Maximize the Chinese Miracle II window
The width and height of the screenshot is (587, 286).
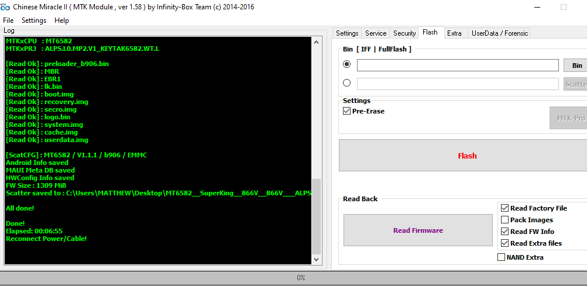tap(563, 7)
